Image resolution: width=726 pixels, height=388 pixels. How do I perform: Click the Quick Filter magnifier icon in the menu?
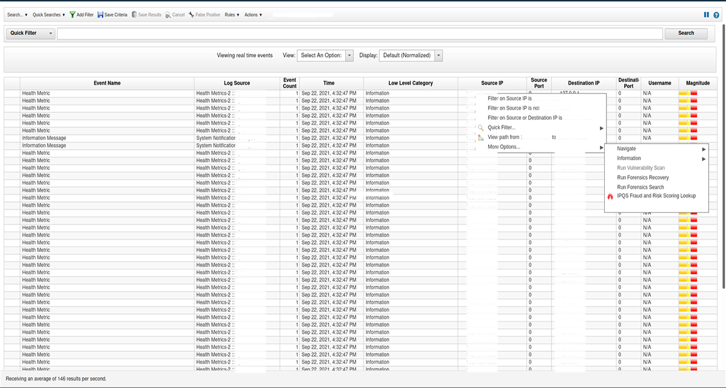(480, 128)
